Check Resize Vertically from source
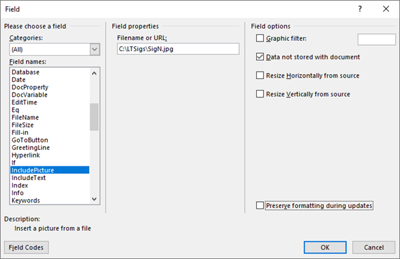This screenshot has width=400, height=259. pyautogui.click(x=260, y=94)
